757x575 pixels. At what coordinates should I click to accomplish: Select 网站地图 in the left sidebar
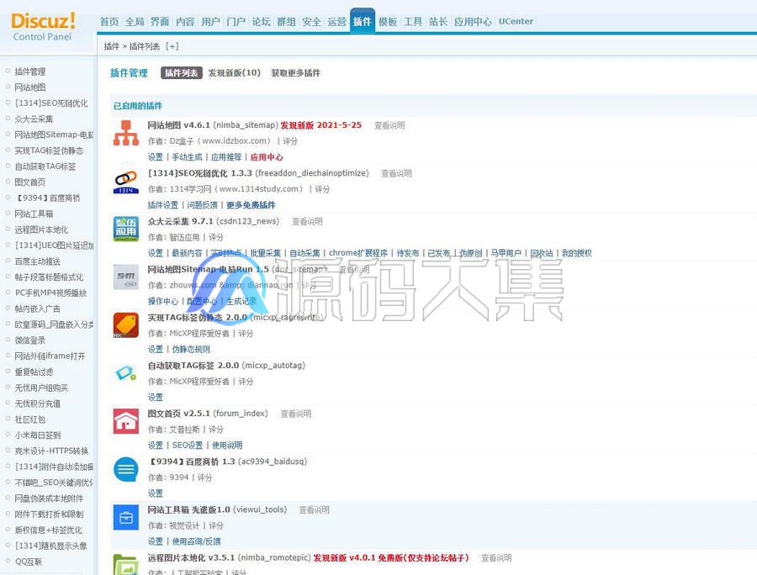point(30,87)
